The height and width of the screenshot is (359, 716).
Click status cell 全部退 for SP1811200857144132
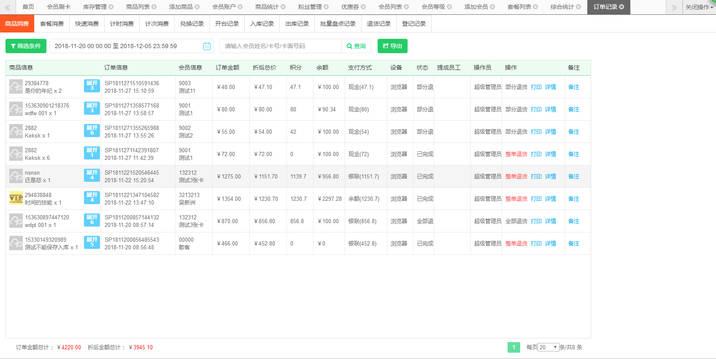click(425, 221)
